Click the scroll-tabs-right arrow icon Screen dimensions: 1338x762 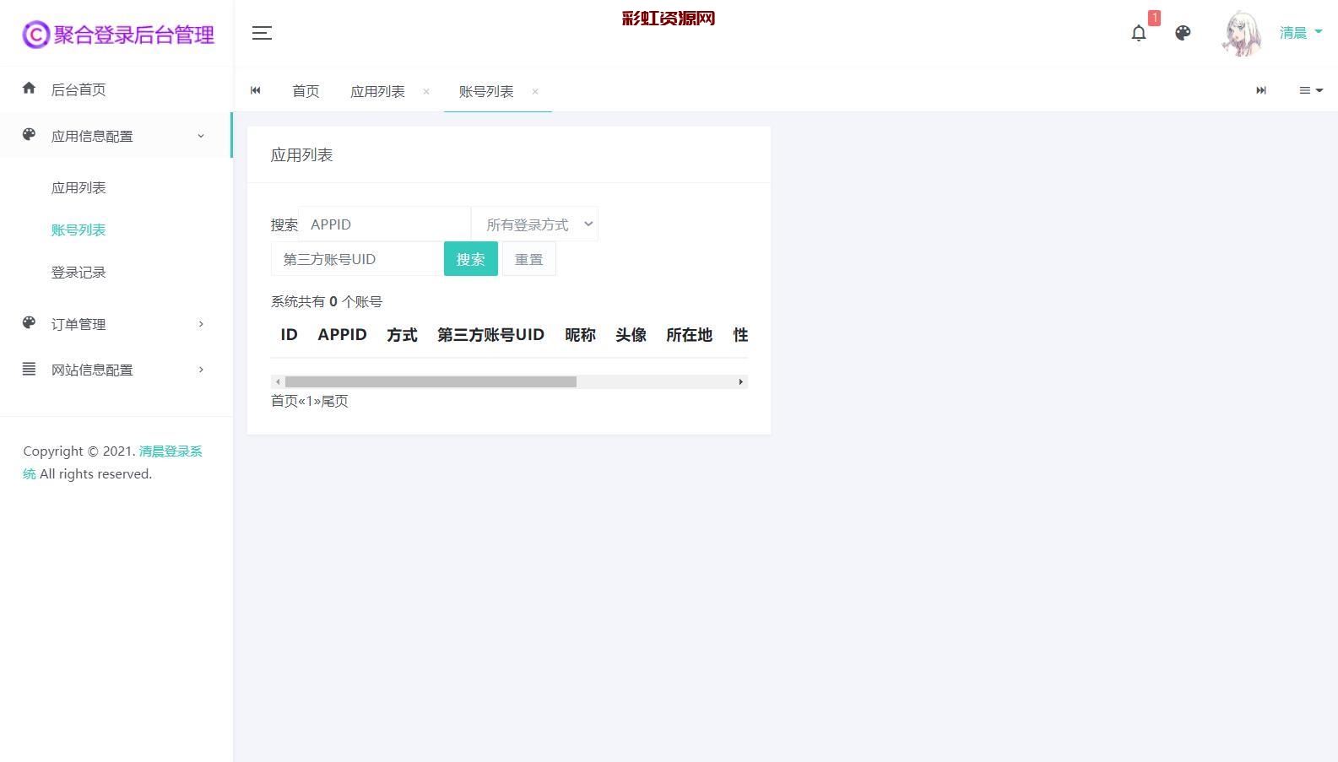[1260, 90]
